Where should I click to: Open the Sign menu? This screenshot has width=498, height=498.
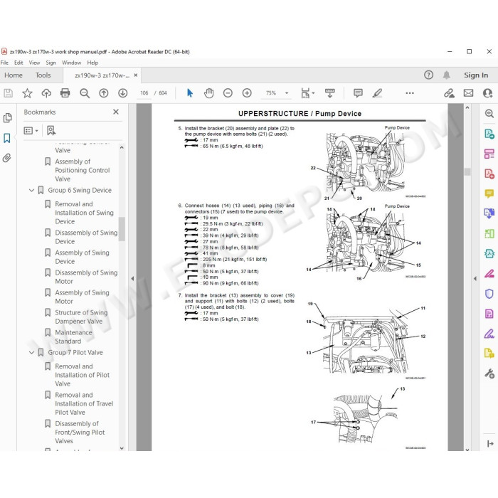51,63
